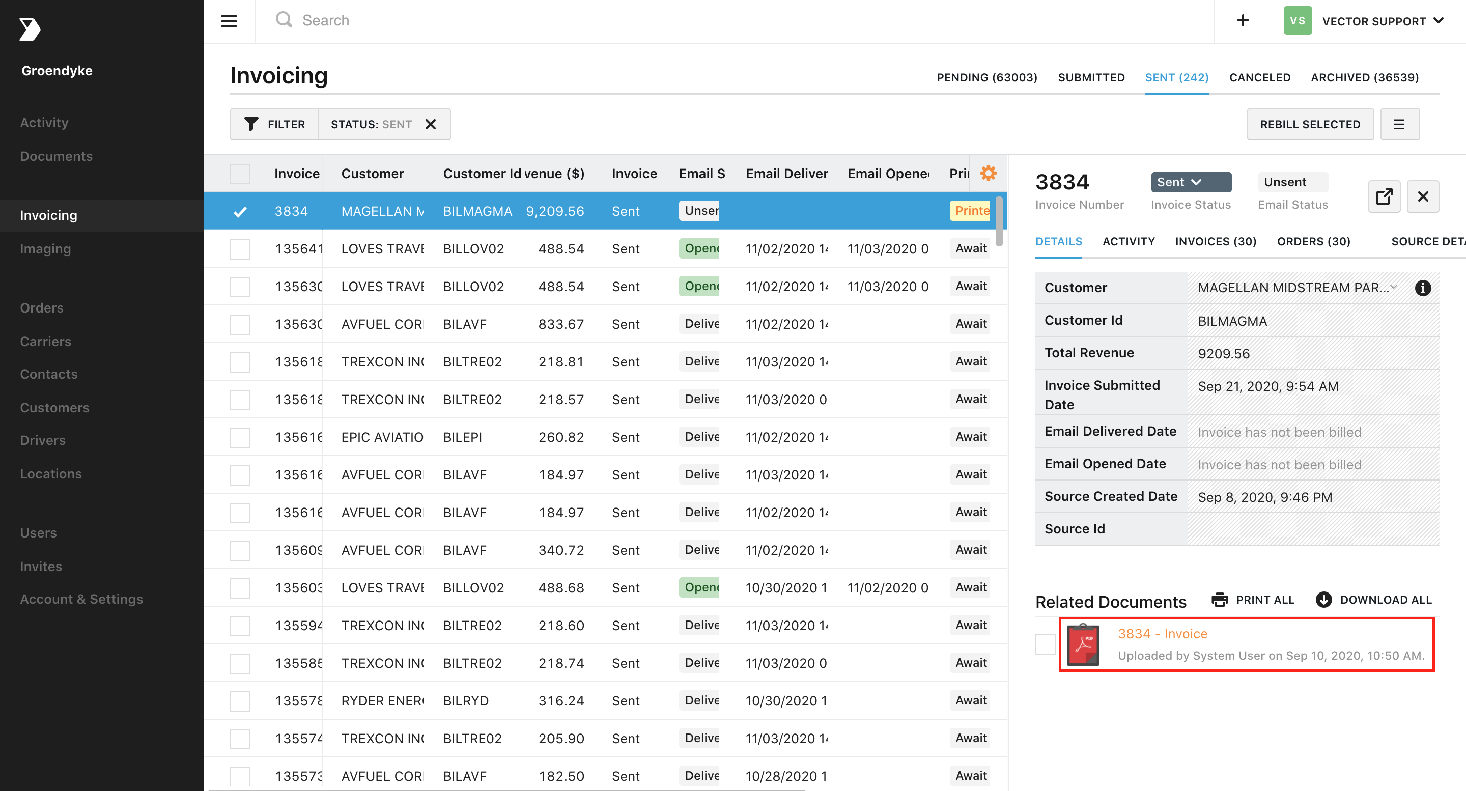Click Download All

tap(1374, 600)
